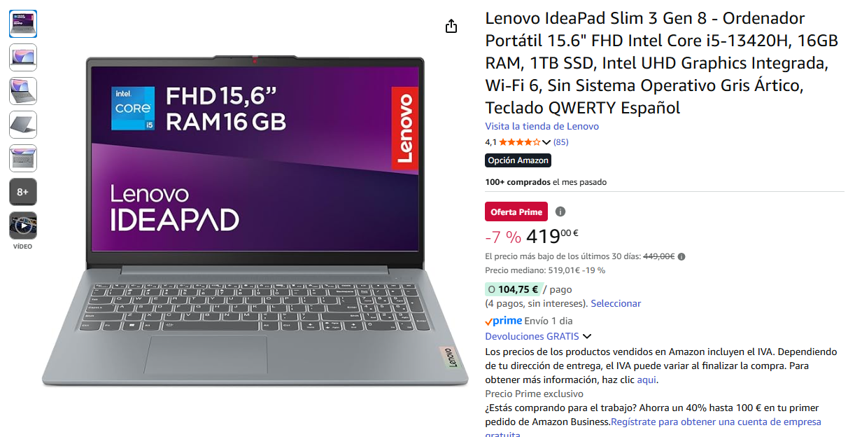The width and height of the screenshot is (848, 437).
Task: Expand the Devoluciones GRATIS chevron
Action: coord(587,337)
